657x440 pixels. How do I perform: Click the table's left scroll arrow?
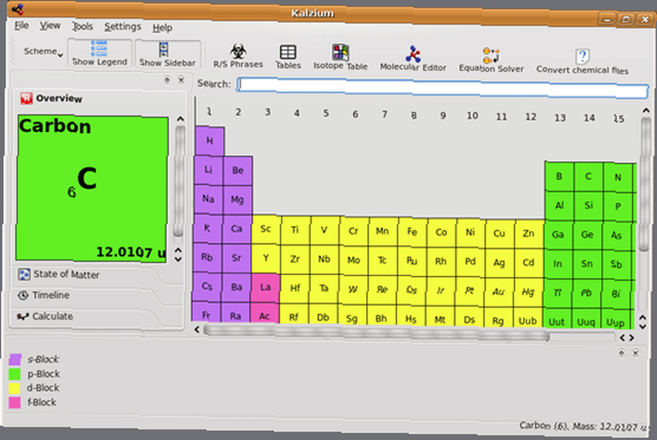[197, 330]
